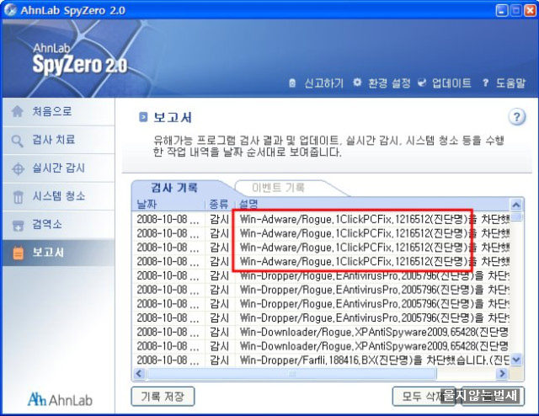Click the orange report icon beside 보고서
The image size is (539, 416).
pyautogui.click(x=19, y=253)
